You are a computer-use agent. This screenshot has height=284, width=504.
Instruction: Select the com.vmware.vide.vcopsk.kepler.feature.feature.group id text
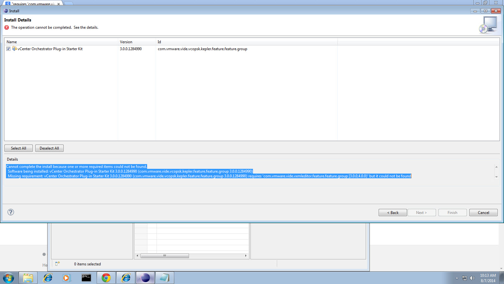[x=203, y=49]
